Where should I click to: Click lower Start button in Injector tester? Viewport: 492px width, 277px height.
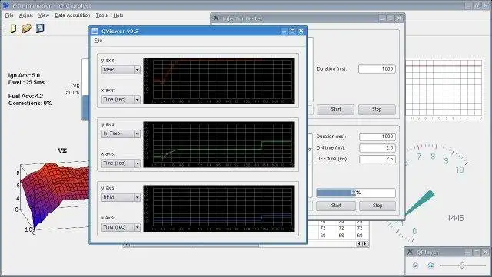pyautogui.click(x=336, y=206)
